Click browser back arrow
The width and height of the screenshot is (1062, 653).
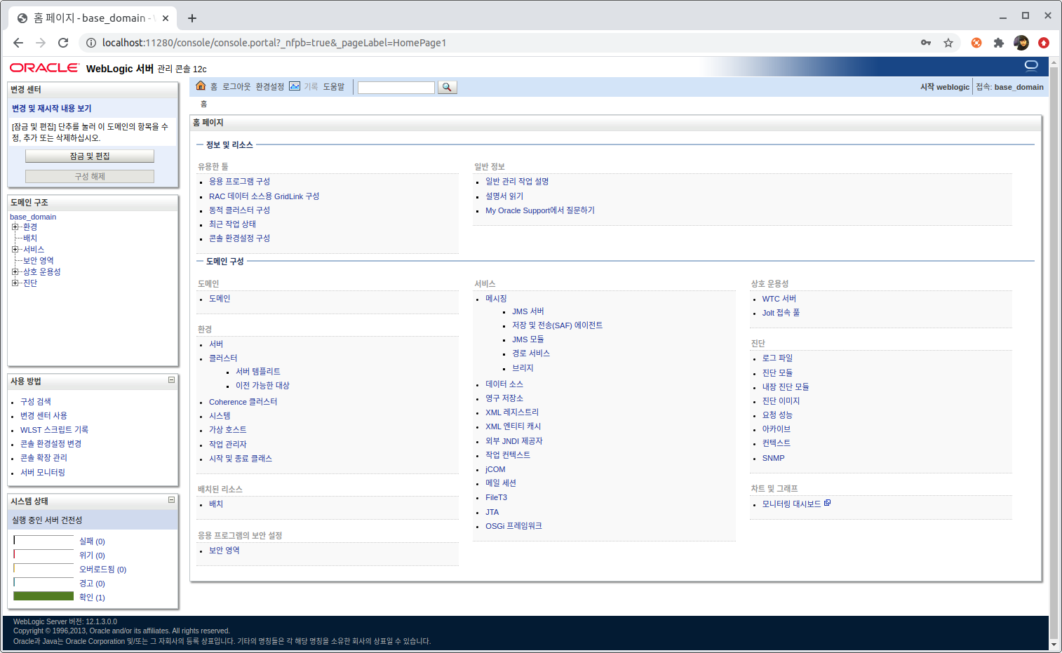pyautogui.click(x=18, y=43)
